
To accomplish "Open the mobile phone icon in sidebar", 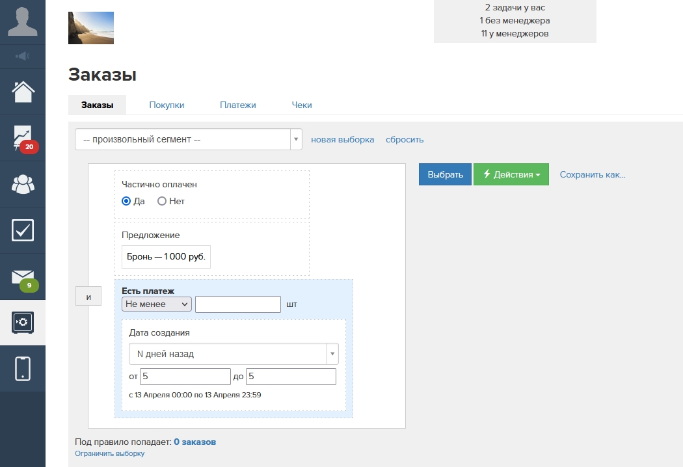I will pyautogui.click(x=23, y=369).
